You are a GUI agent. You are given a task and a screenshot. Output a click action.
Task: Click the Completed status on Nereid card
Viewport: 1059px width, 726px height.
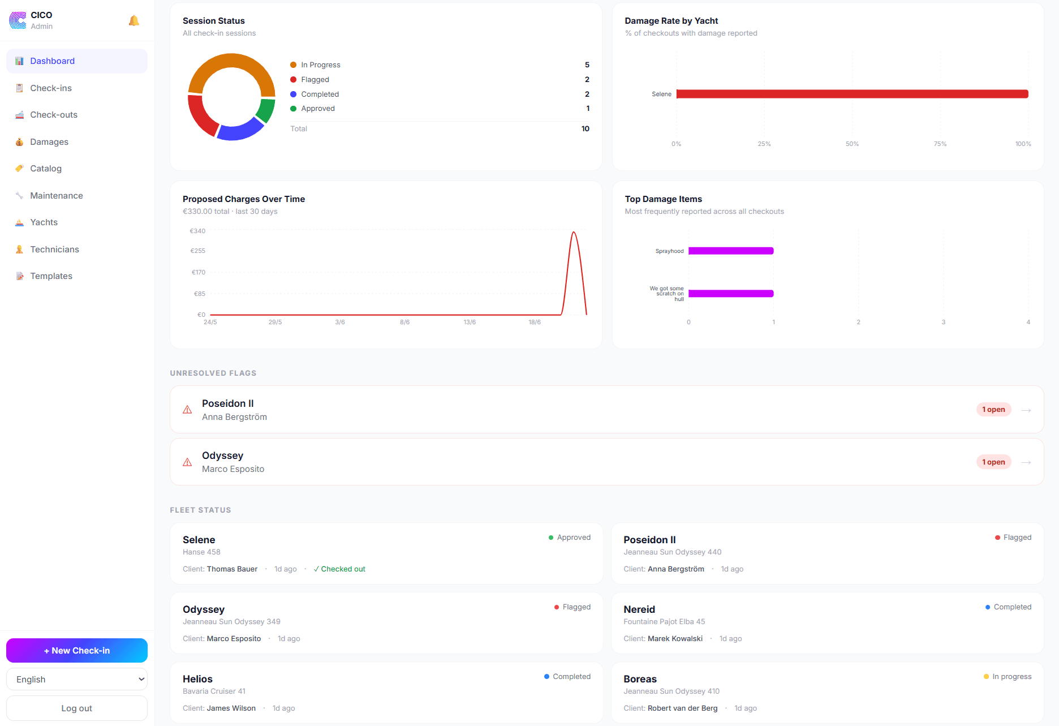coord(1008,607)
